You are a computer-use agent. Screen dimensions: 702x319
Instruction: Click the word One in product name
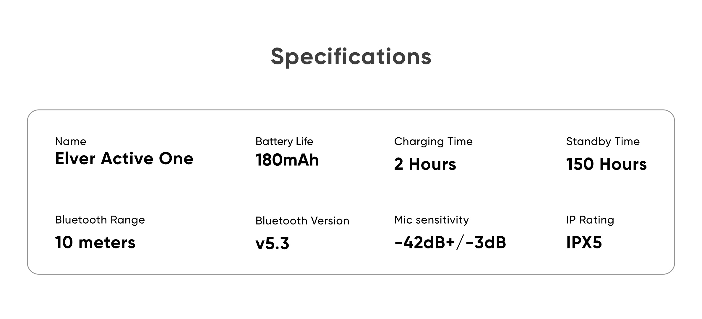pos(176,159)
